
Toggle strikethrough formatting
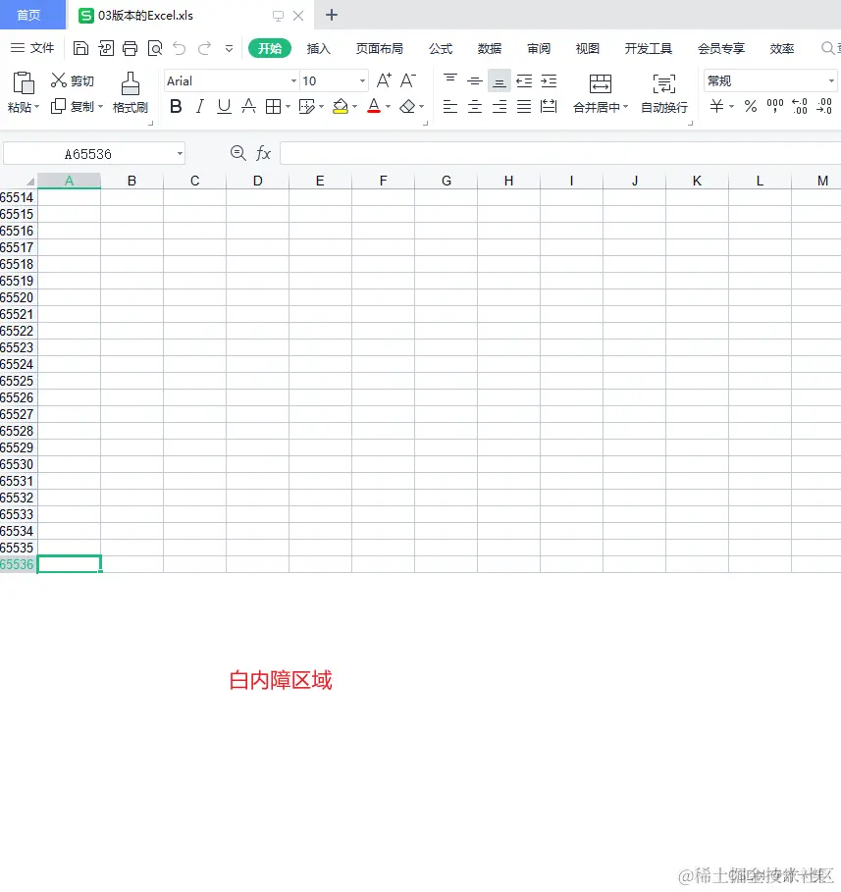248,106
